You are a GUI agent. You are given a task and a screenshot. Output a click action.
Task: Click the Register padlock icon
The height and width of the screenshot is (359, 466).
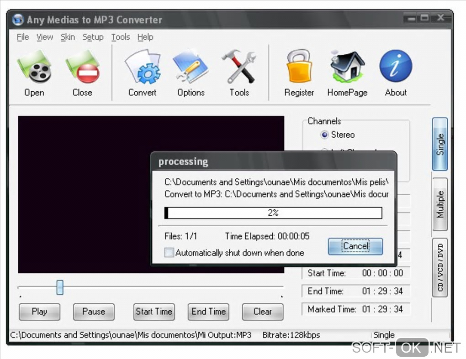coord(299,66)
